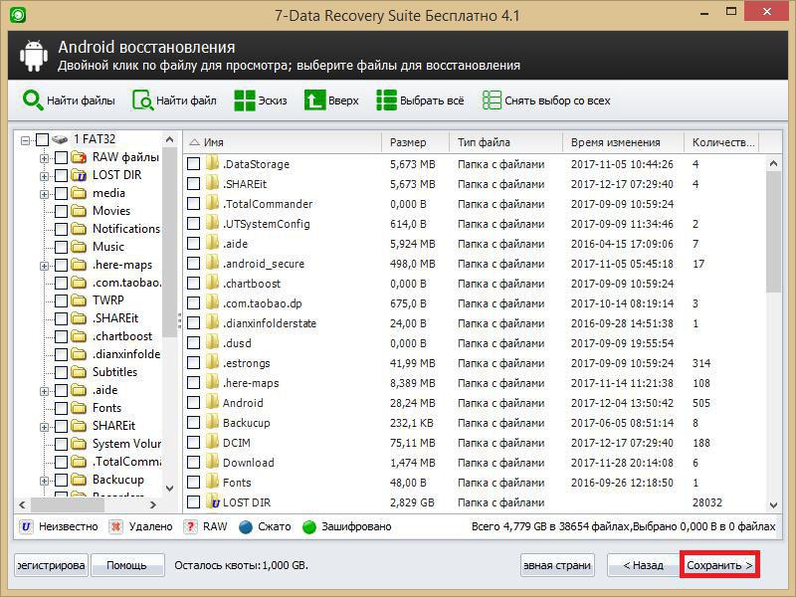This screenshot has width=796, height=597.
Task: Click the Android robot header icon
Action: pyautogui.click(x=34, y=55)
